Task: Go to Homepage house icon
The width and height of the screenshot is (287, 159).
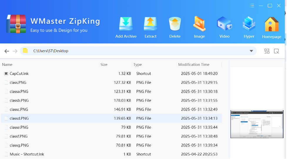Action: click(x=272, y=24)
